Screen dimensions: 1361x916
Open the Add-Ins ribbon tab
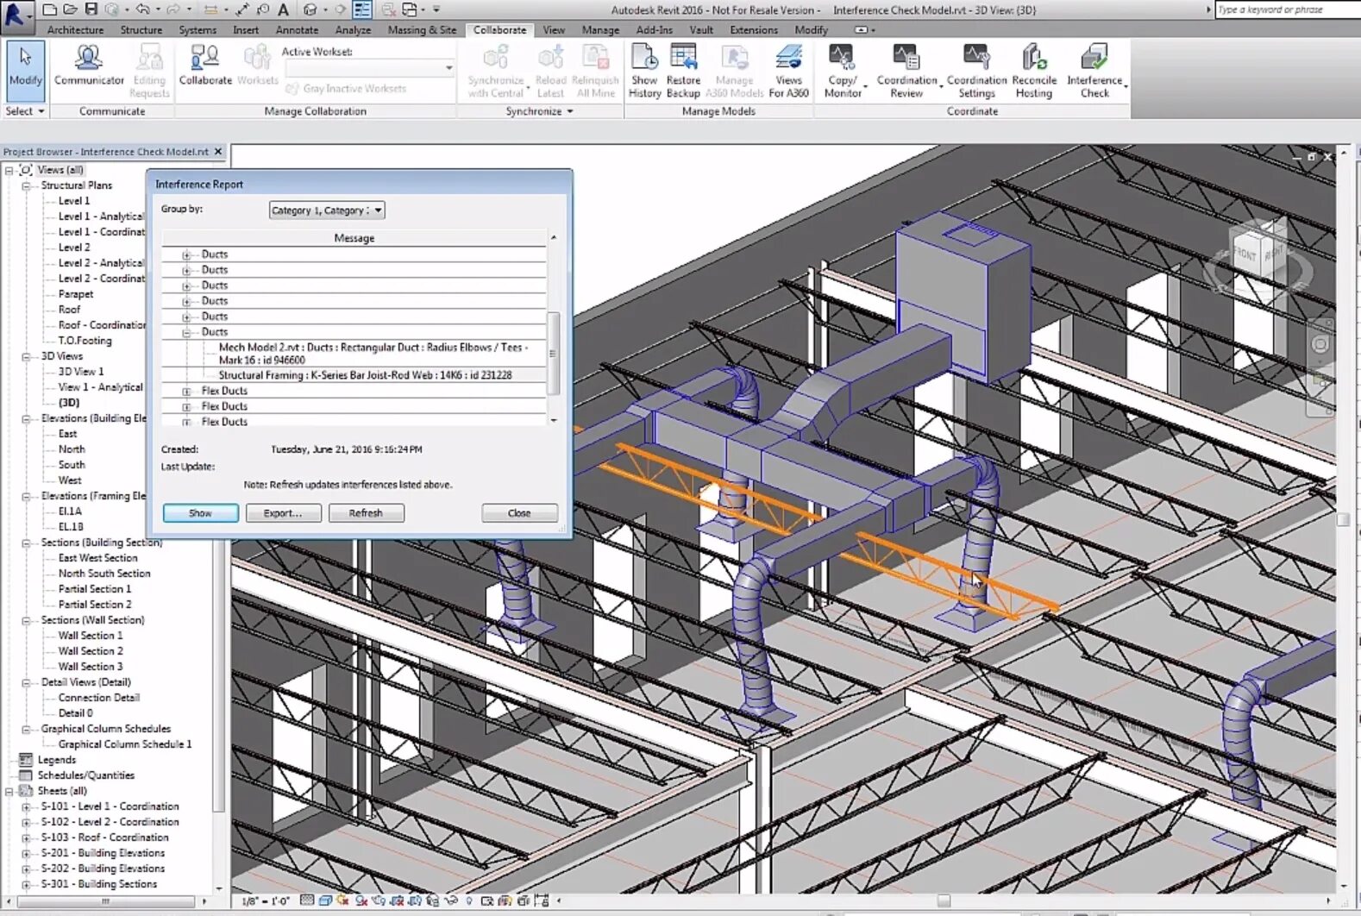[x=654, y=29]
